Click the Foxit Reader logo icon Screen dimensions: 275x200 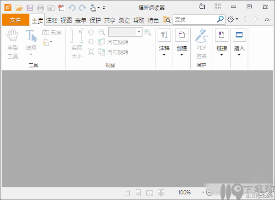8,7
